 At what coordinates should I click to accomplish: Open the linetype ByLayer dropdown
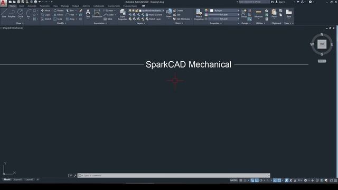coord(224,19)
